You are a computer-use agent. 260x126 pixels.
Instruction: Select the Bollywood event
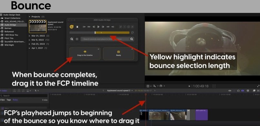coord(9,31)
